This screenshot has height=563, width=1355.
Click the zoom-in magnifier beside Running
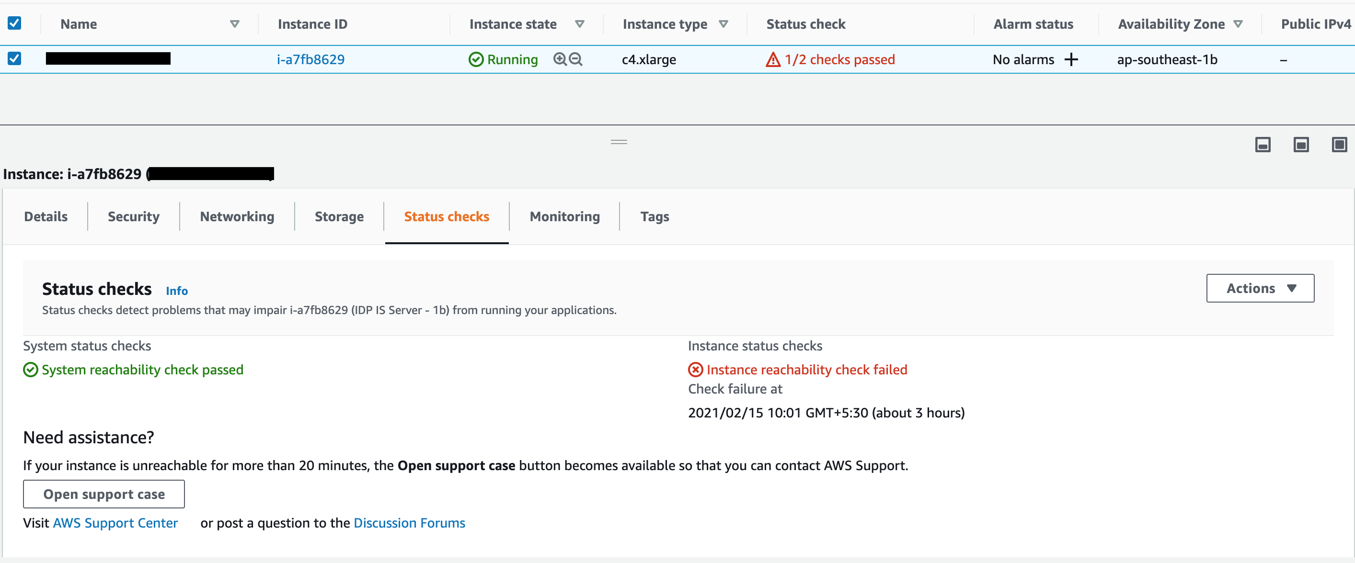[x=560, y=59]
